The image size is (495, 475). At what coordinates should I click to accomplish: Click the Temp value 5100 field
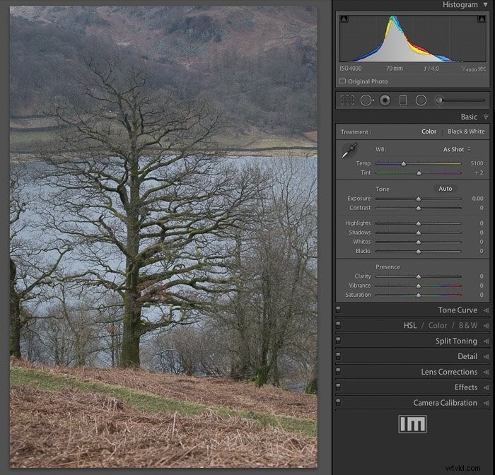477,163
